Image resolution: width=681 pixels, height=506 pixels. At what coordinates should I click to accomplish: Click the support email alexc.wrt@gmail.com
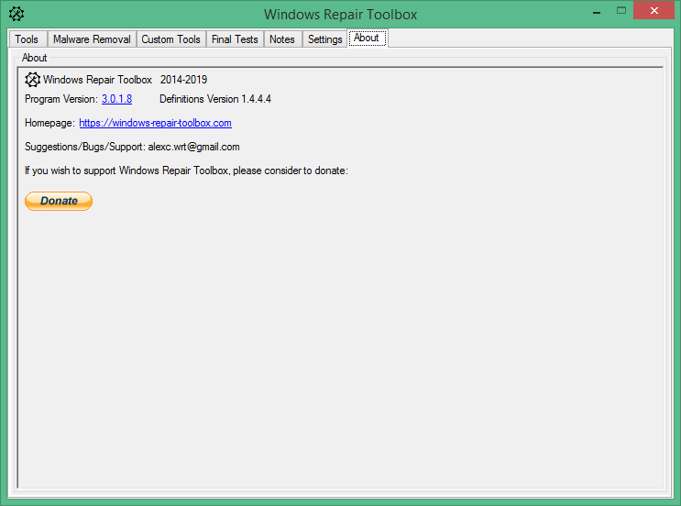click(193, 147)
